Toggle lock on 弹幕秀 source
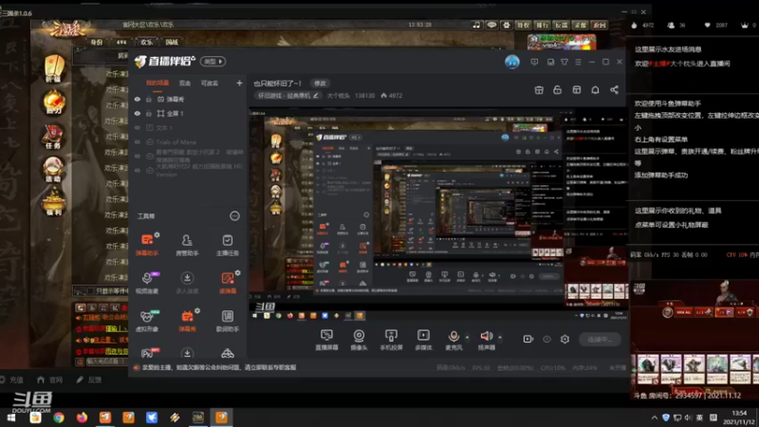The height and width of the screenshot is (427, 759). (x=149, y=100)
